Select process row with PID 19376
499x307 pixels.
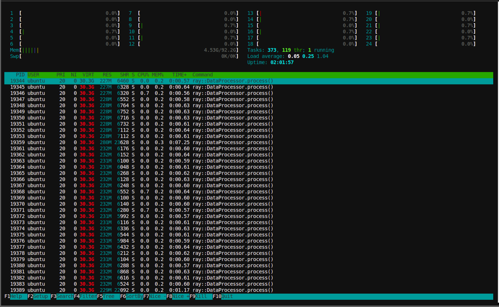point(249,241)
